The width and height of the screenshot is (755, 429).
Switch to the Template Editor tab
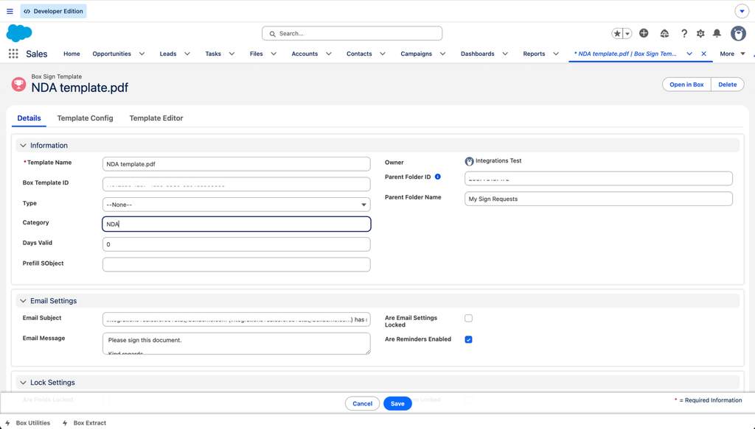(156, 118)
